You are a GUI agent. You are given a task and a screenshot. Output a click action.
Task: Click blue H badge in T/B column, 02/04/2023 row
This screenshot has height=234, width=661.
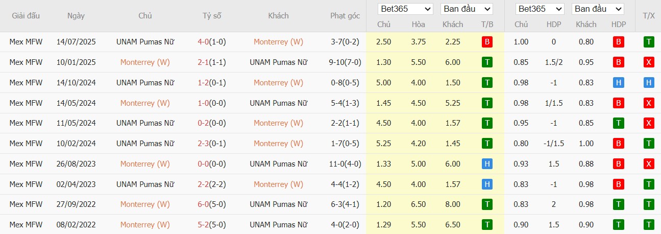[x=487, y=184]
